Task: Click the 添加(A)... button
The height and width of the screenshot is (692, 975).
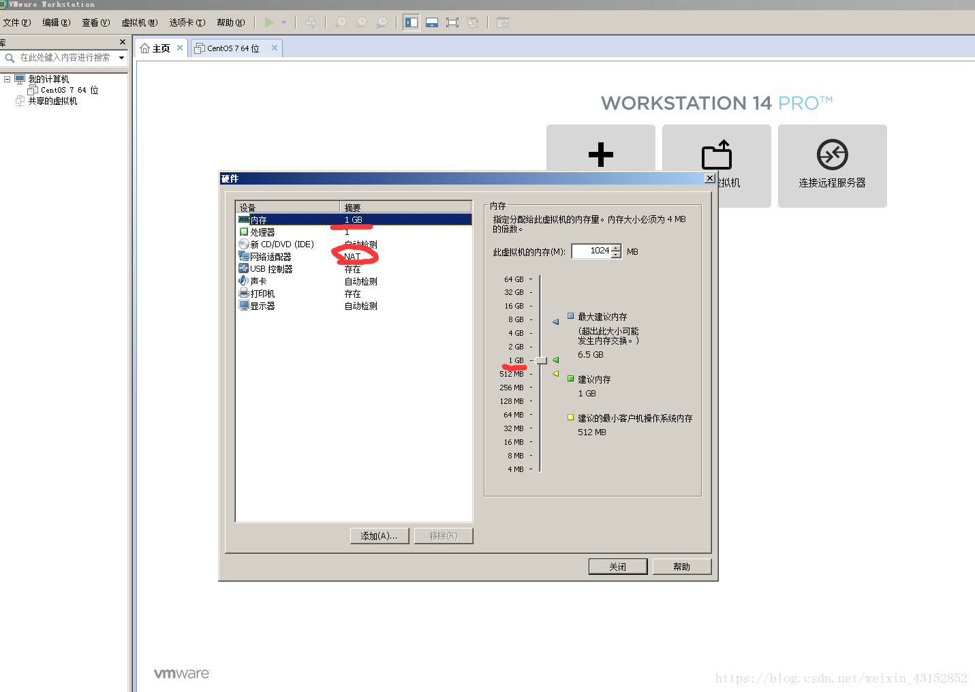Action: tap(380, 536)
